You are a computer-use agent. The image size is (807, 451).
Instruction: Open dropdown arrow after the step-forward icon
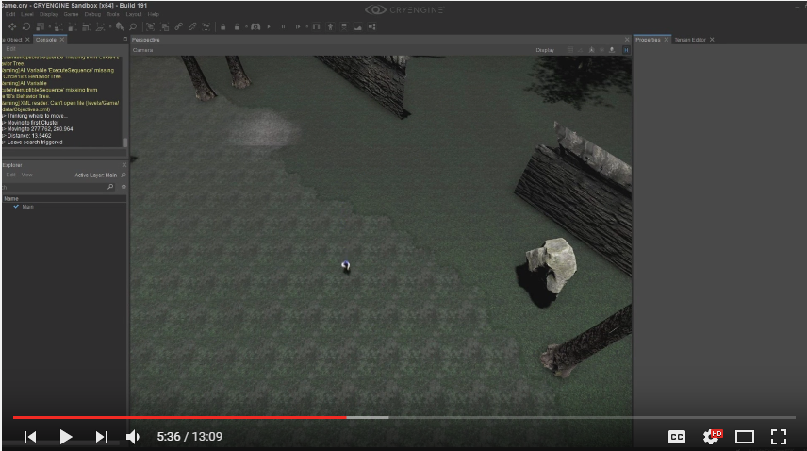click(306, 26)
